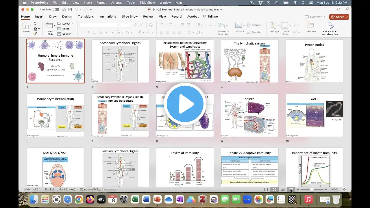Viewport: 370px width, 208px height.
Task: Open the Arrange menu in menu bar
Action: [x=117, y=3]
